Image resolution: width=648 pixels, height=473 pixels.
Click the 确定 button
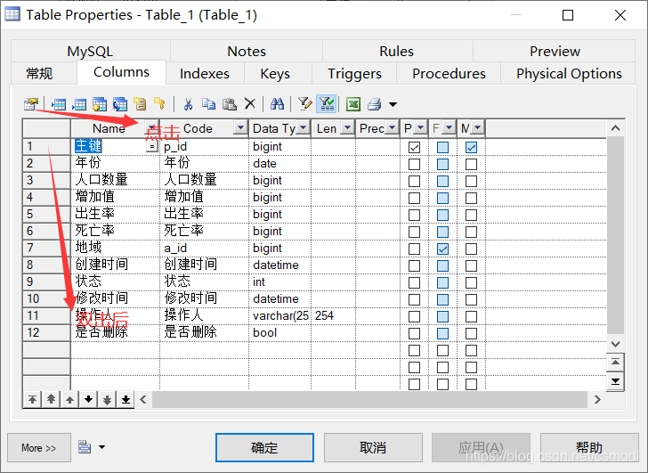(x=264, y=447)
